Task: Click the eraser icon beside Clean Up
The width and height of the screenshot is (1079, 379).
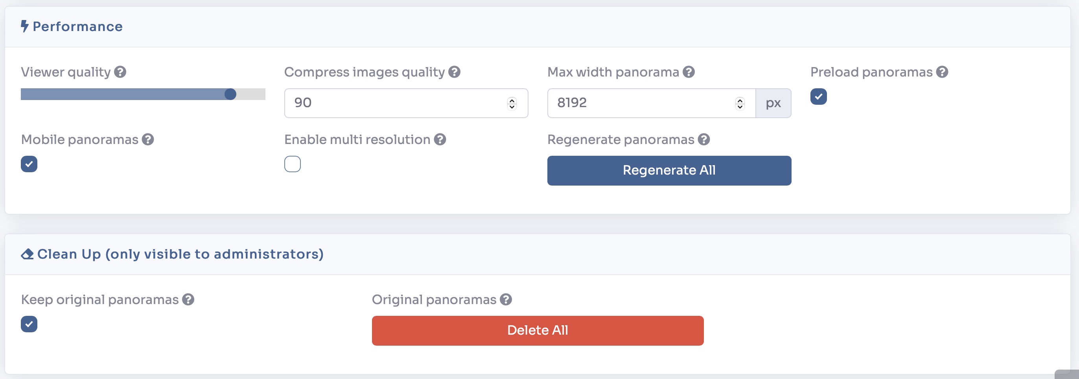Action: 26,253
